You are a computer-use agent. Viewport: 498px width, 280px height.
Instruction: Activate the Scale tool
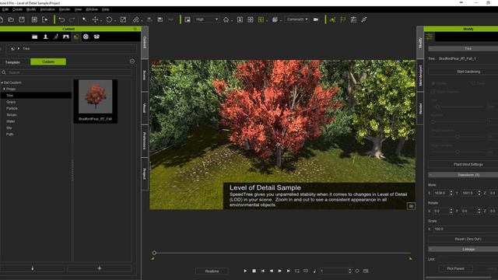(x=123, y=19)
